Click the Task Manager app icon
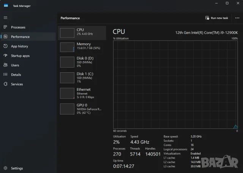The height and width of the screenshot is (173, 243). point(6,6)
